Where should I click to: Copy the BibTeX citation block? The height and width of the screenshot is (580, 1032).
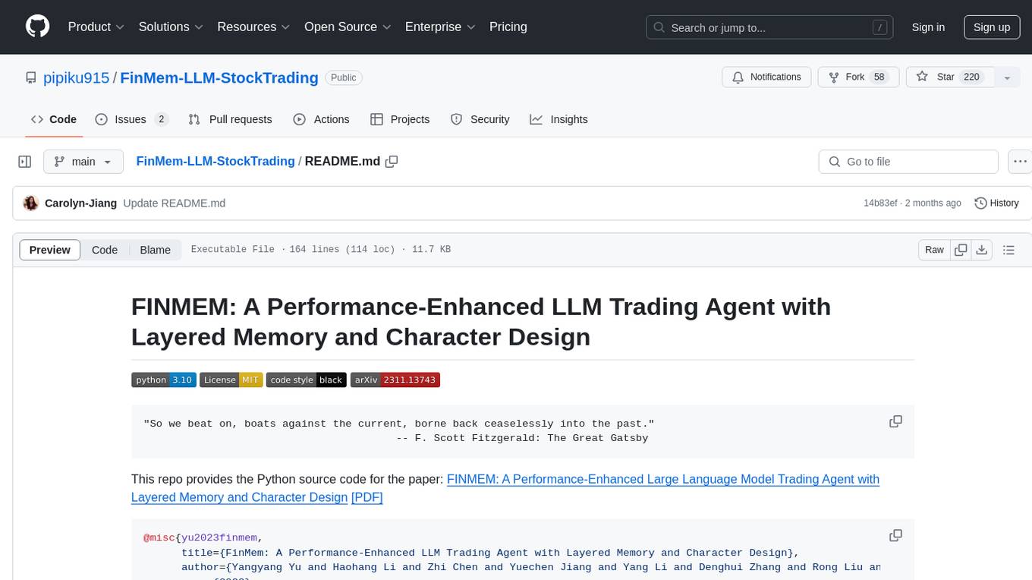[895, 536]
